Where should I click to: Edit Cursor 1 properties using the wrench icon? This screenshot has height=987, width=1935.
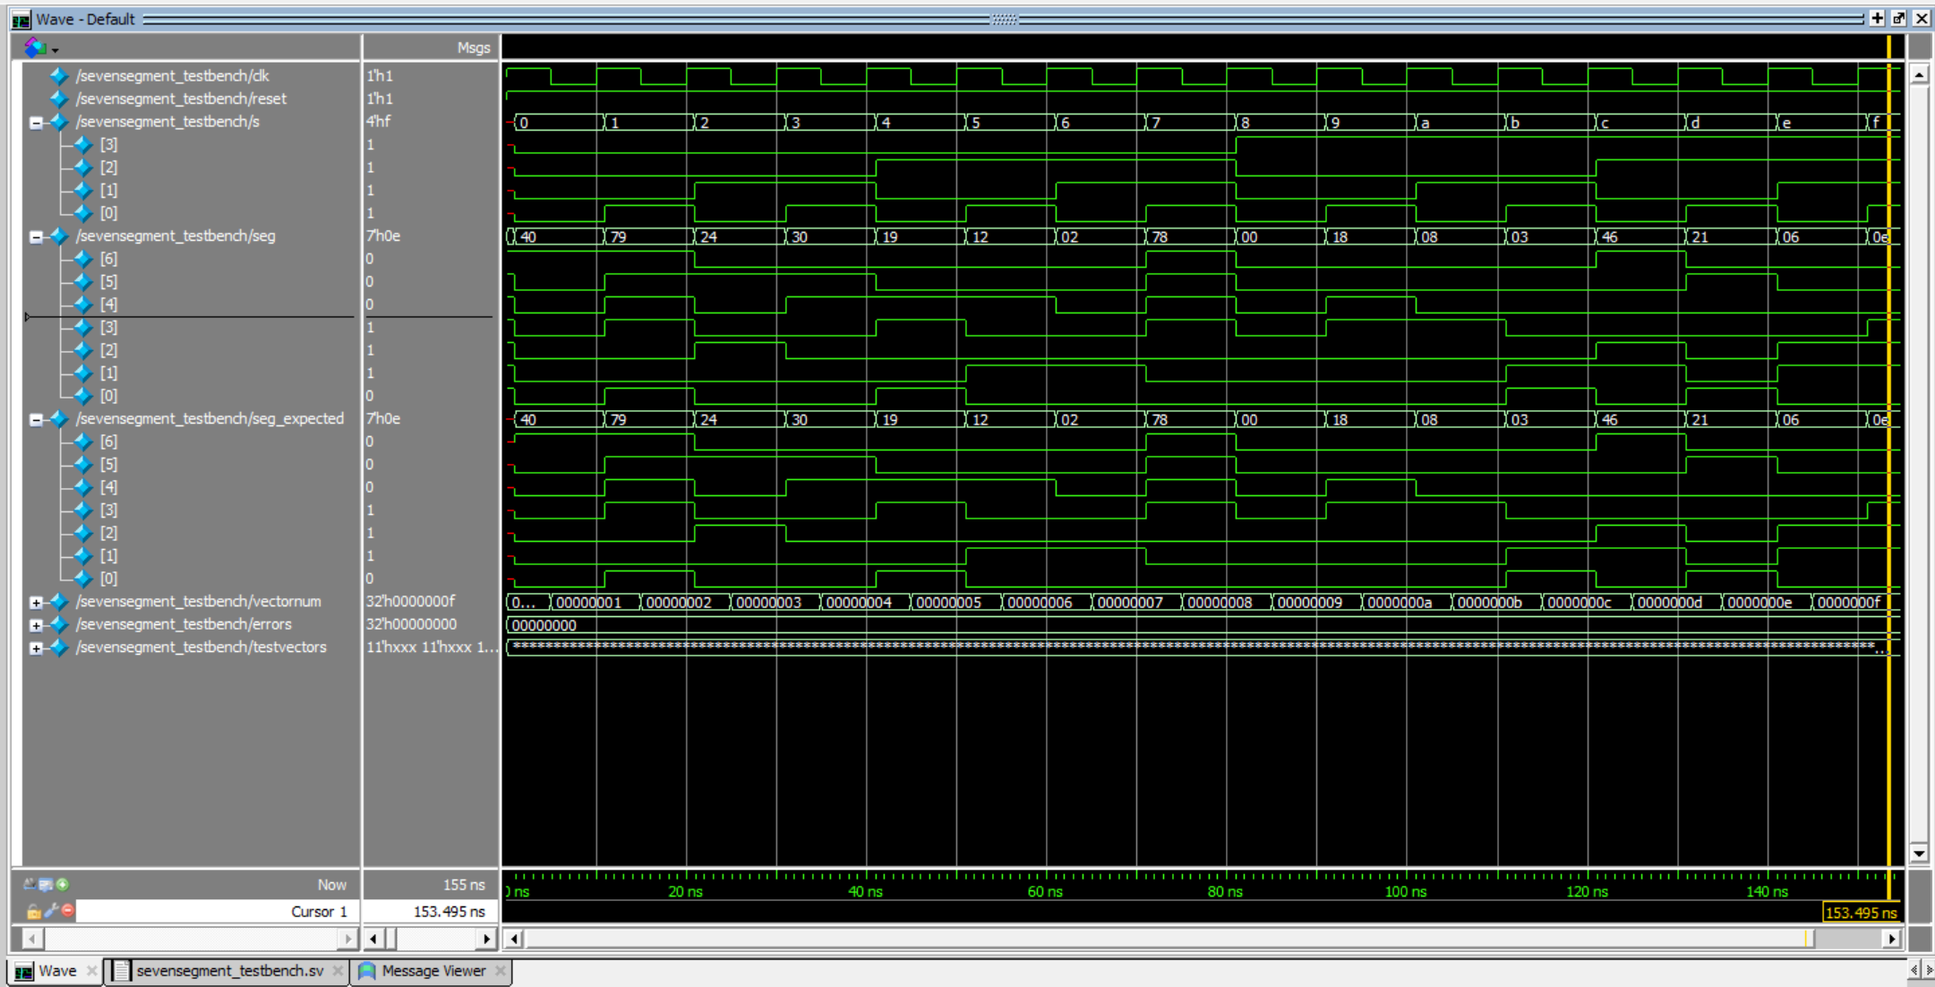click(x=51, y=911)
